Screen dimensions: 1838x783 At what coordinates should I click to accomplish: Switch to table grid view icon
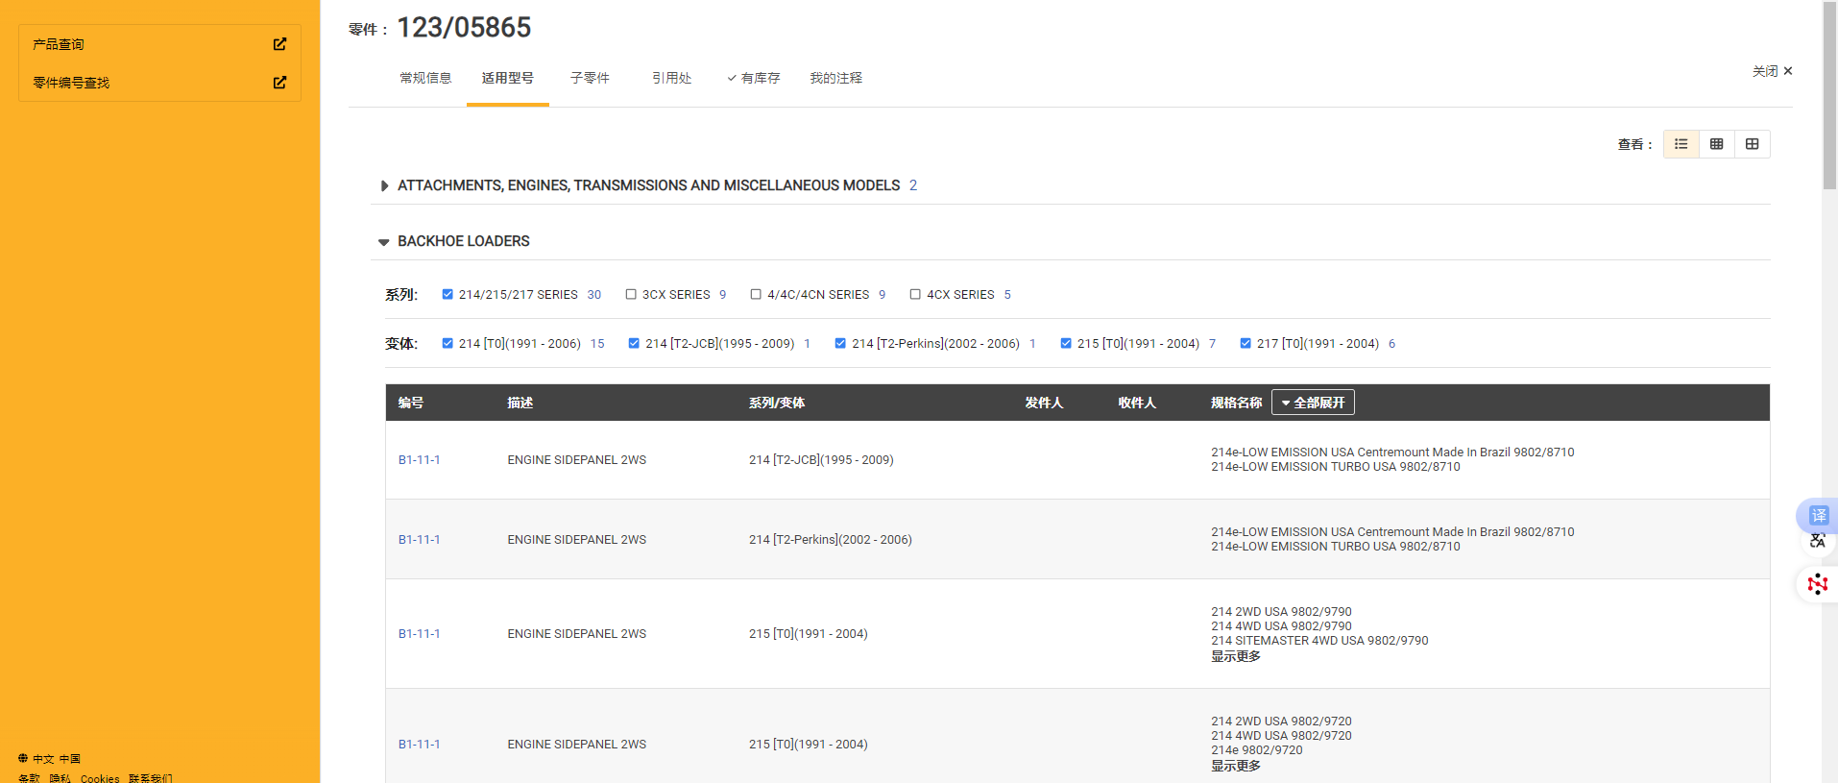click(x=1716, y=144)
